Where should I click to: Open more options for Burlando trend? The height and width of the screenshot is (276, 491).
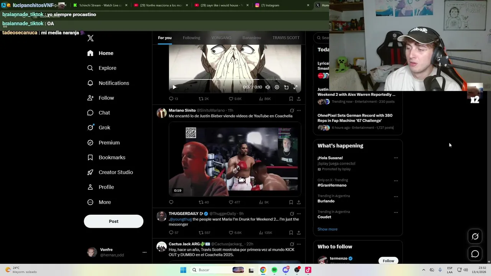(396, 197)
